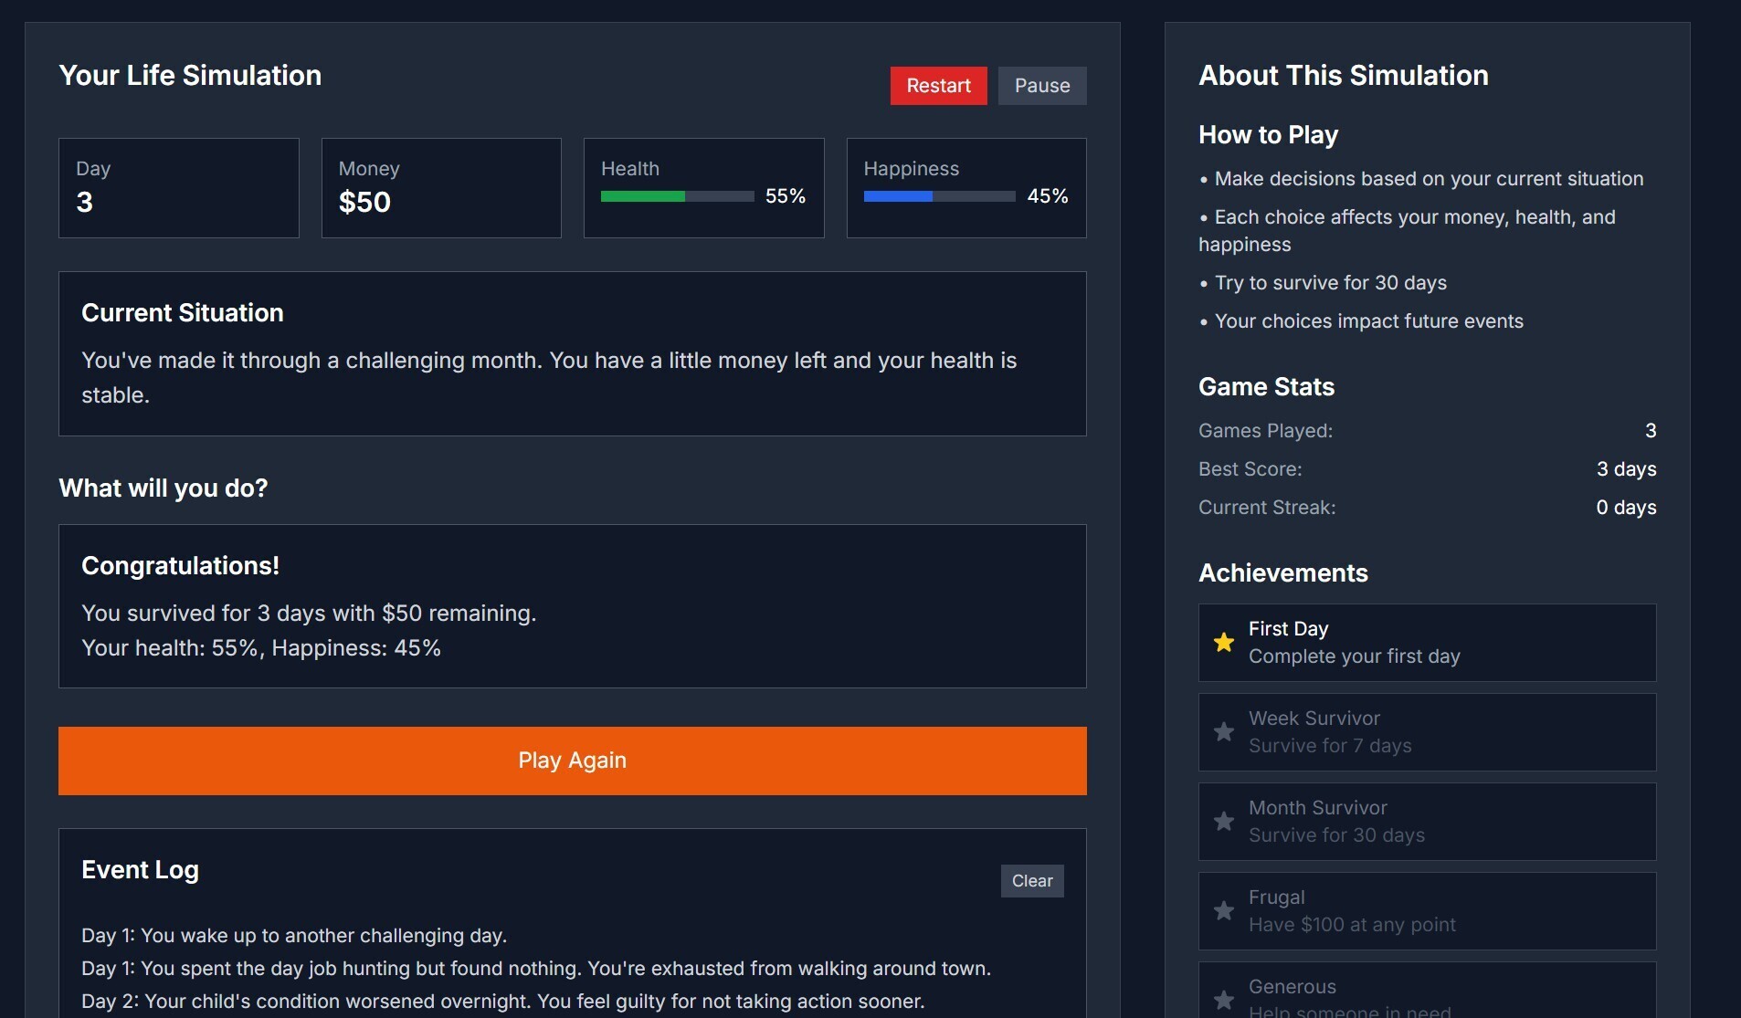Clear the Event Log
The image size is (1741, 1018).
click(x=1031, y=881)
